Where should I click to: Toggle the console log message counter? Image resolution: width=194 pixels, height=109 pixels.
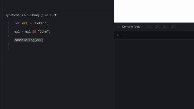tap(158, 27)
